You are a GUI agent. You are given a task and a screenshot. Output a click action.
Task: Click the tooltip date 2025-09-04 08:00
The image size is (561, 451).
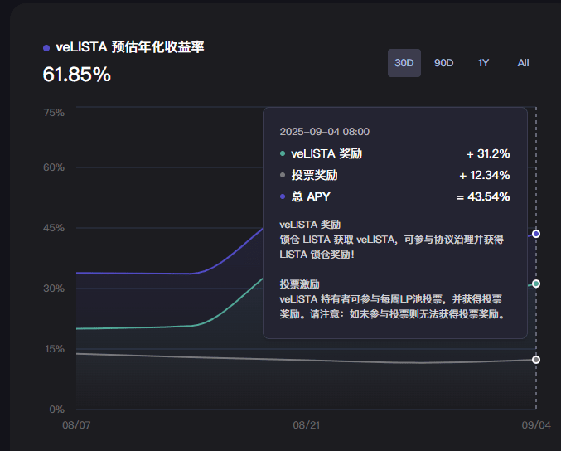(x=325, y=132)
